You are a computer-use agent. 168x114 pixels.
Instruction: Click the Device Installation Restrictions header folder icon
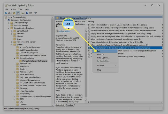[57, 18]
